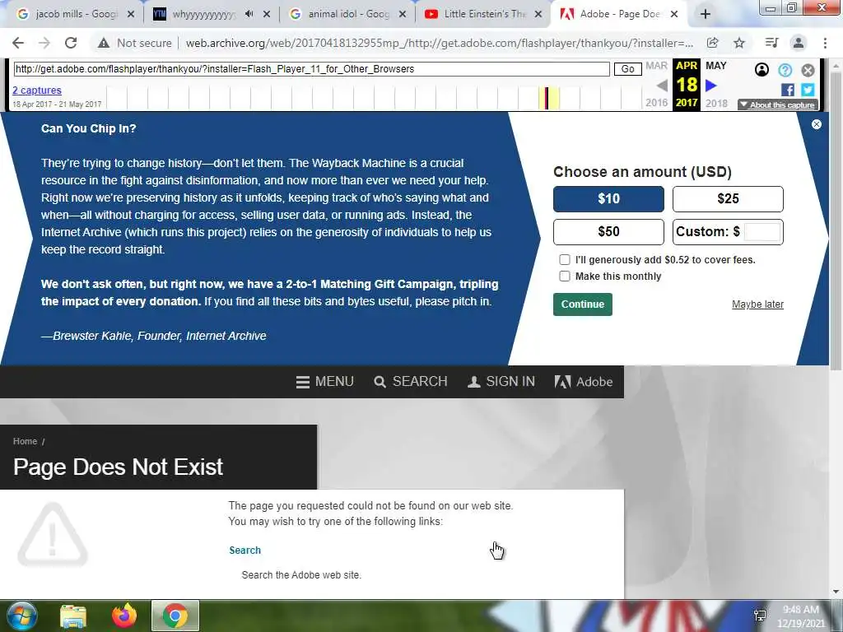843x632 pixels.
Task: Check 'I'll generously add $0.52 to cover fees'
Action: 565,259
